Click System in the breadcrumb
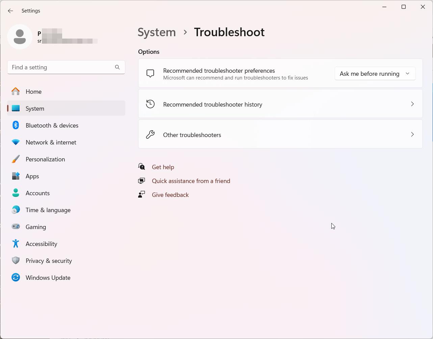Image resolution: width=433 pixels, height=339 pixels. (x=157, y=32)
